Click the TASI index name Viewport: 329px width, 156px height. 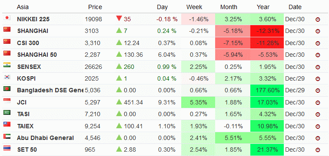coord(23,114)
